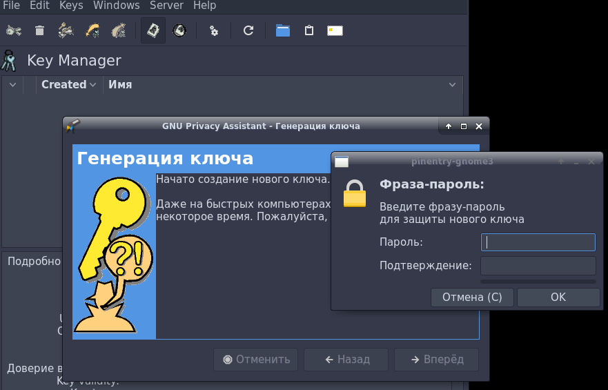Image resolution: width=608 pixels, height=390 pixels.
Task: Close the GNU Privacy Assistant wizard window
Action: click(479, 126)
